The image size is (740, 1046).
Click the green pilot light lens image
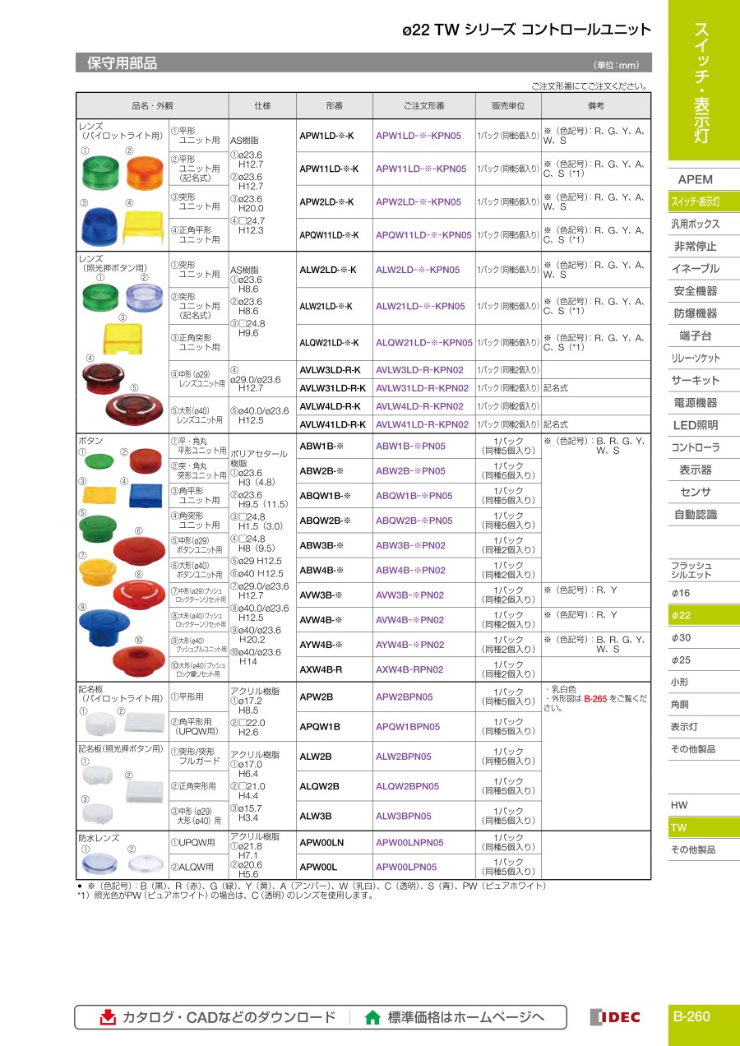click(x=98, y=173)
